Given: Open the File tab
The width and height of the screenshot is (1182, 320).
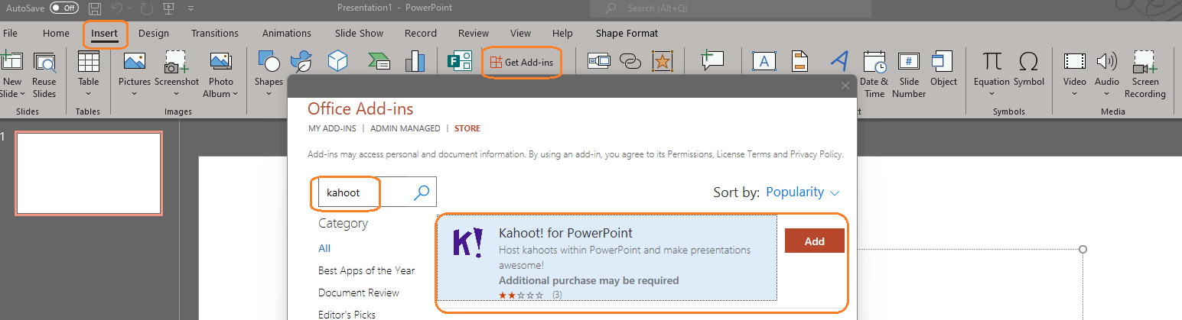Looking at the screenshot, I should point(11,34).
